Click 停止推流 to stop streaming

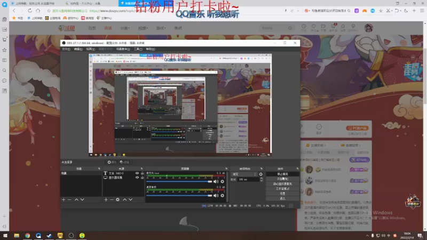pyautogui.click(x=282, y=174)
